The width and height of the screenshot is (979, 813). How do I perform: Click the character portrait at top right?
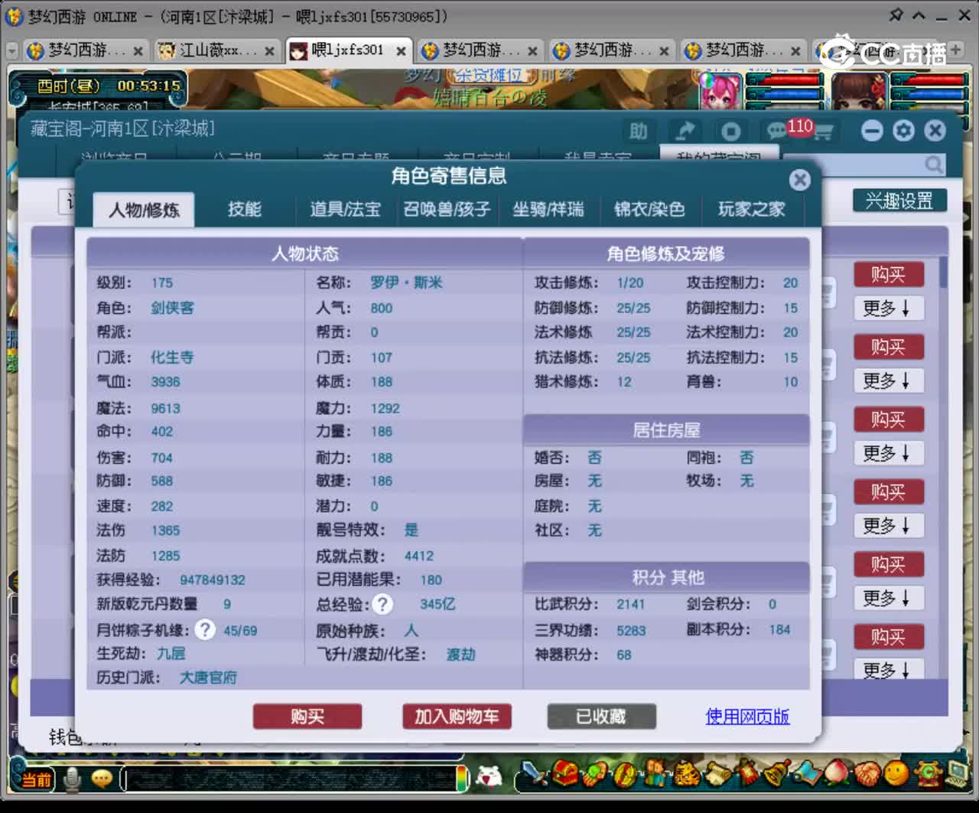(858, 92)
